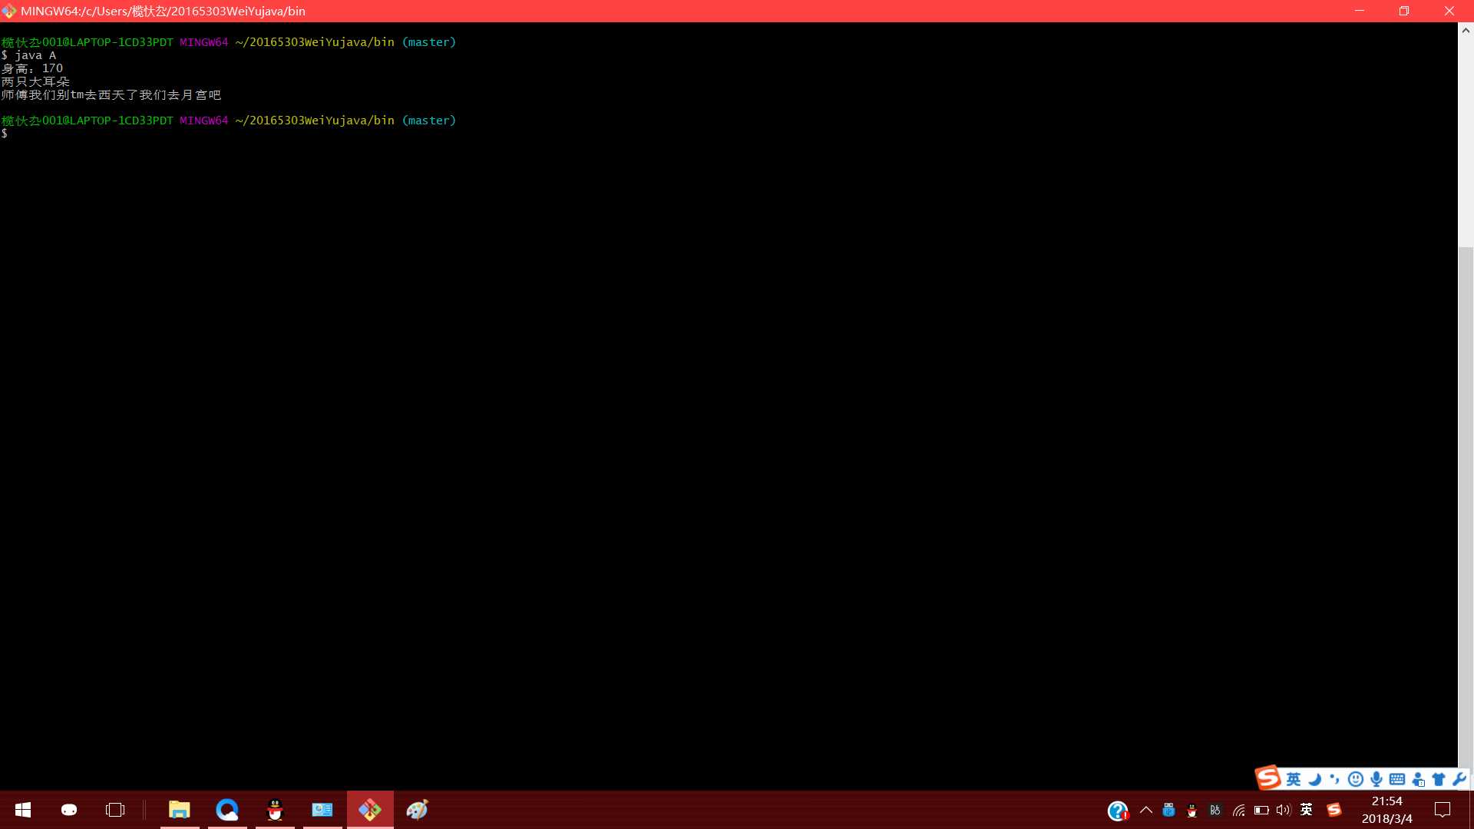Image resolution: width=1474 pixels, height=829 pixels.
Task: Click the tray input language indicator
Action: 1307,810
